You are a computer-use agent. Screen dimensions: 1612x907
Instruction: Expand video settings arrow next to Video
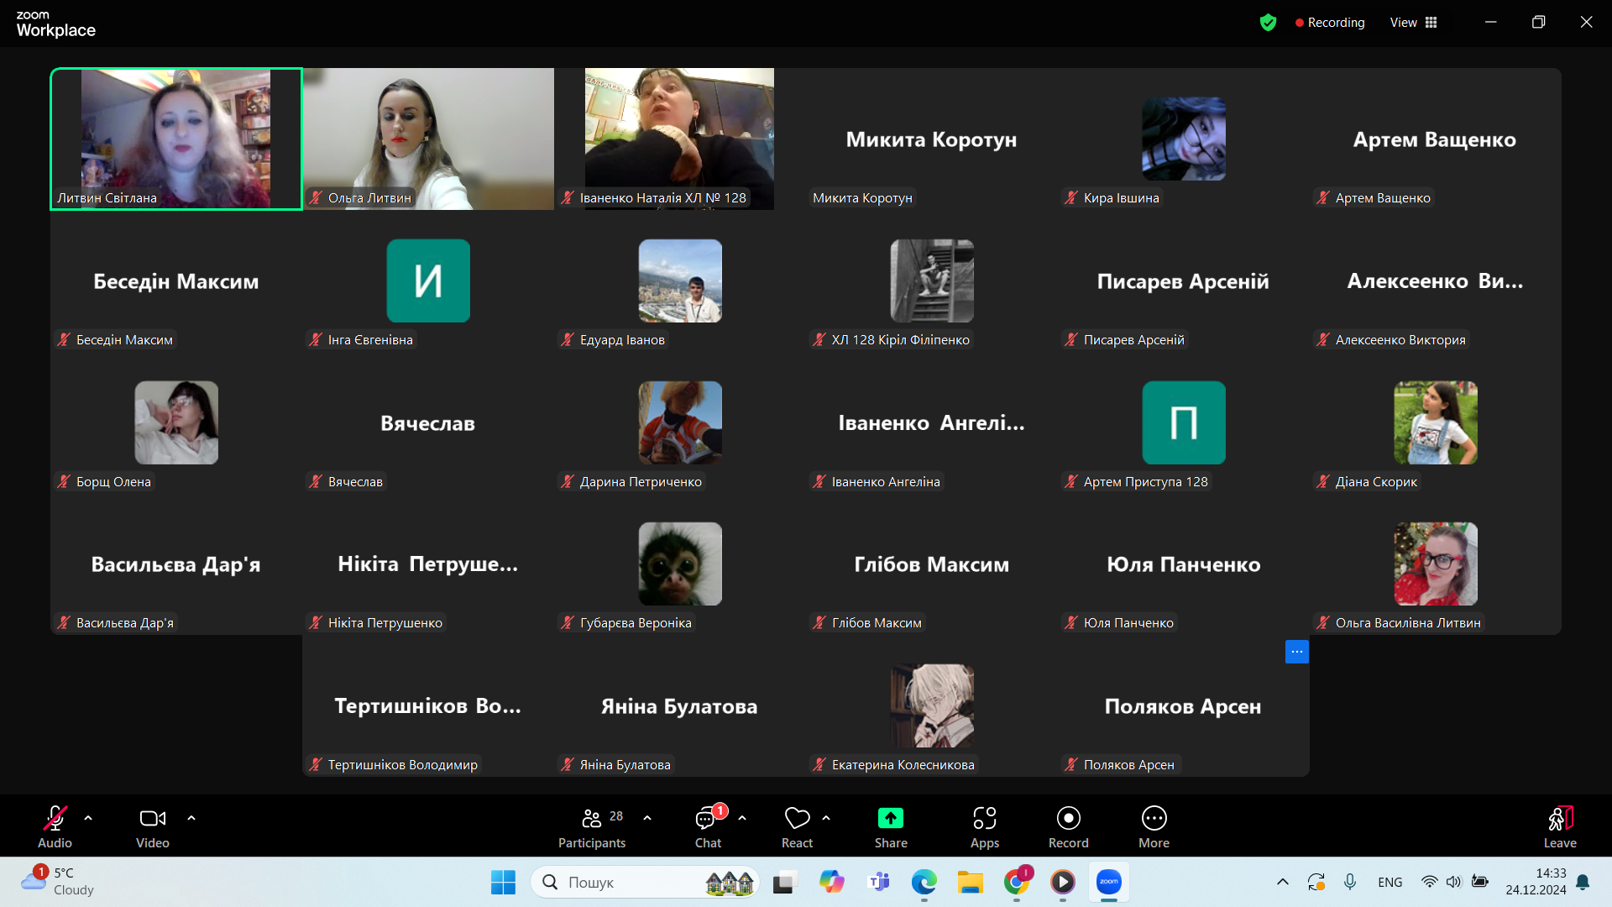[x=191, y=817]
